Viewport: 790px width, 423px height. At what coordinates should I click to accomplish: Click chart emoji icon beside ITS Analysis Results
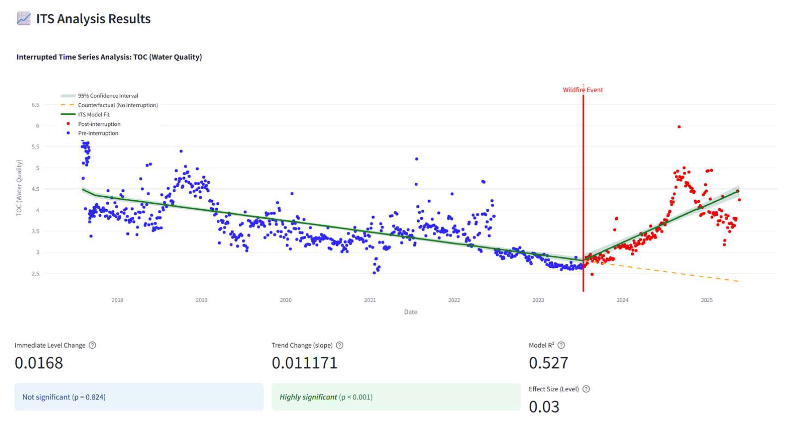point(24,18)
